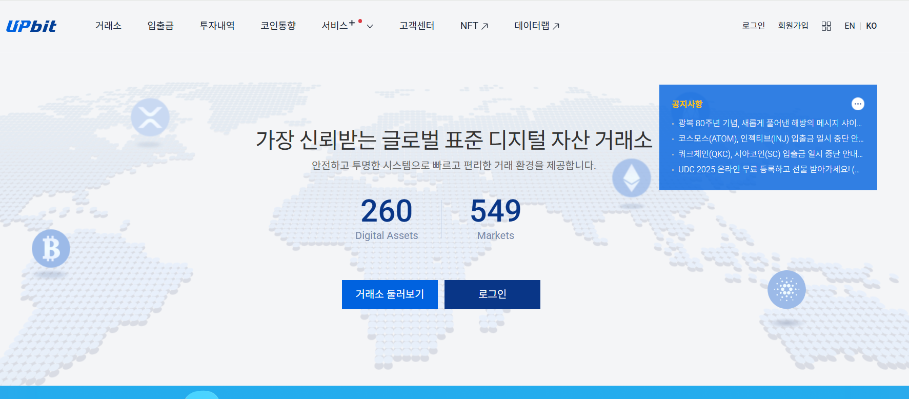Click the 가장 신뢰받는 글로벌 표준 headline

click(454, 140)
